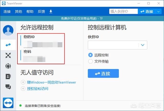164x111 pixels.
Task: Click 随Windows一同启动TeamViewer link
Action: pos(52,82)
